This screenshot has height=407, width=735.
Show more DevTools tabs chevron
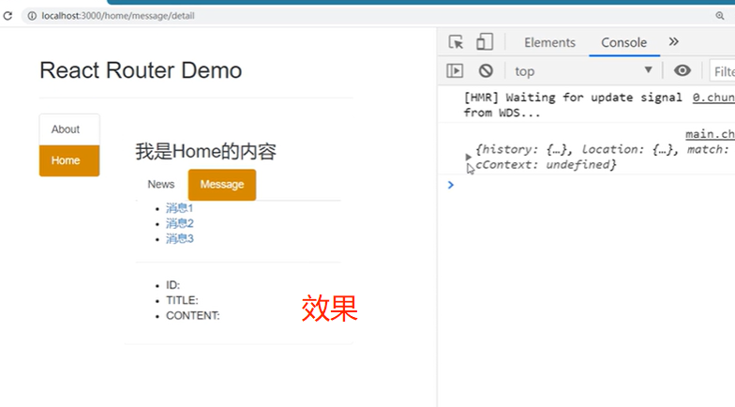pos(673,41)
